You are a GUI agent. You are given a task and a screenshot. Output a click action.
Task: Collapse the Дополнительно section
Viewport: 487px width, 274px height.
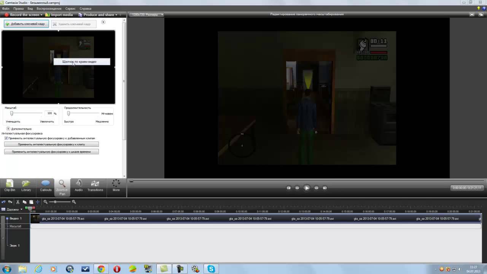tap(8, 129)
